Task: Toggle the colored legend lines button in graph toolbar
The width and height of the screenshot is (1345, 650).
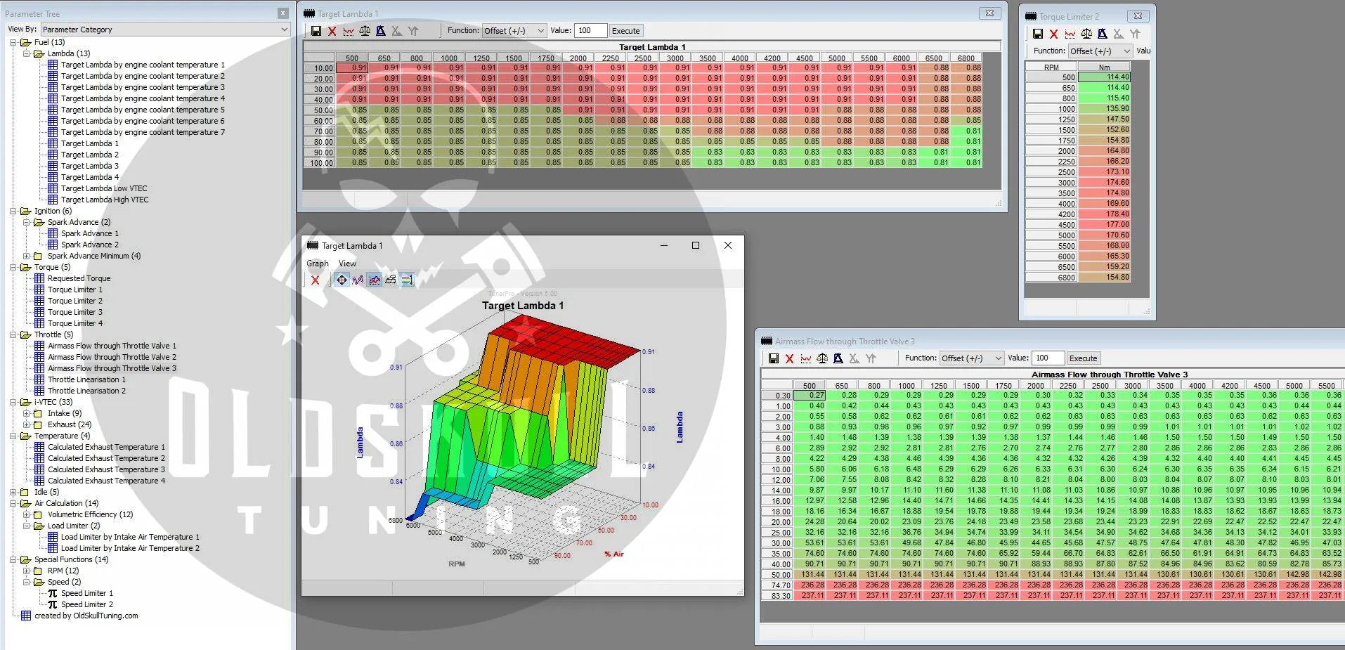Action: [x=407, y=280]
